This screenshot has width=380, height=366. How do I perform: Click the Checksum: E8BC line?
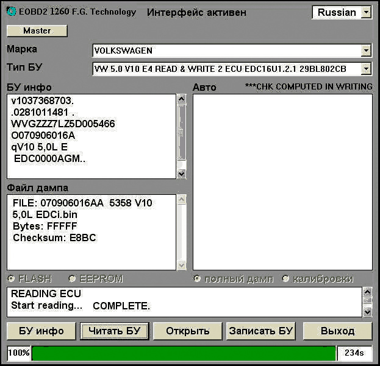pos(54,238)
